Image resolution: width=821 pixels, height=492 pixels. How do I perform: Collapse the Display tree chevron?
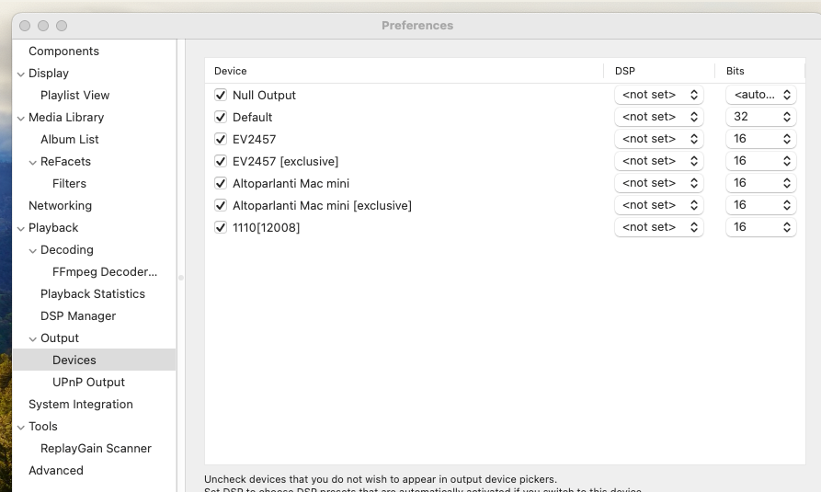point(21,74)
